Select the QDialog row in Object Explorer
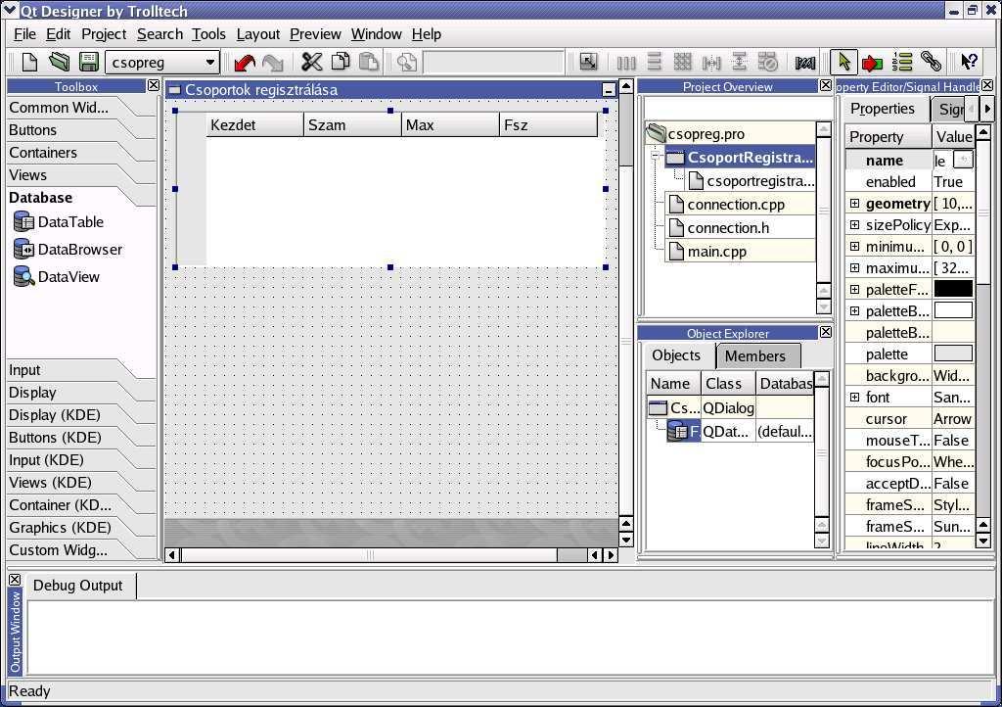Screen dimensions: 1002x707 tap(730, 407)
